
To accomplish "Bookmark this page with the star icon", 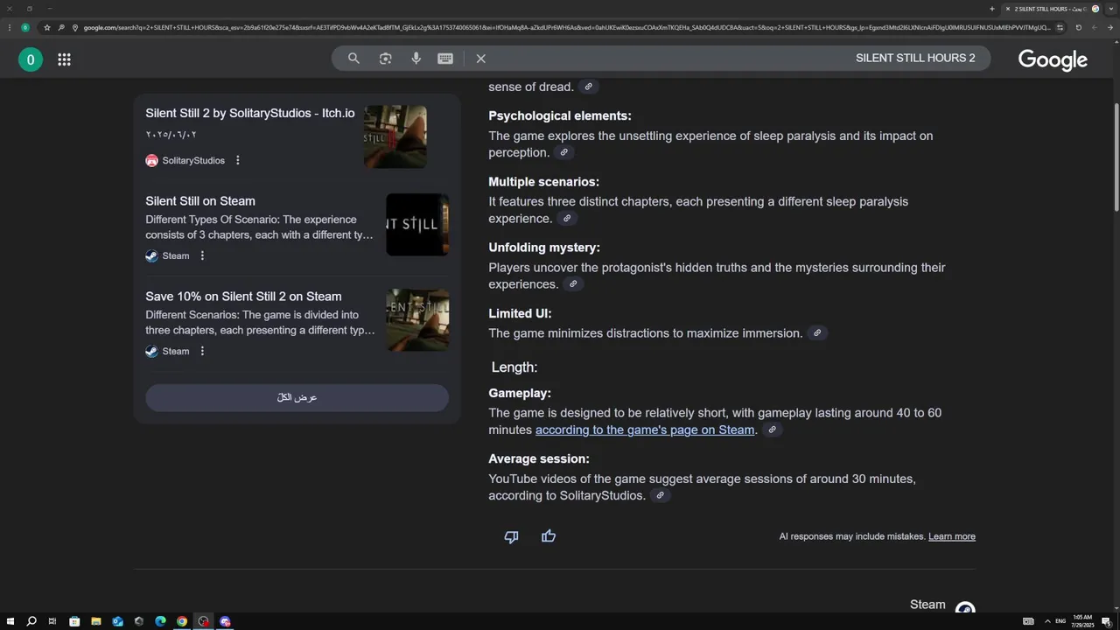I will (x=47, y=27).
